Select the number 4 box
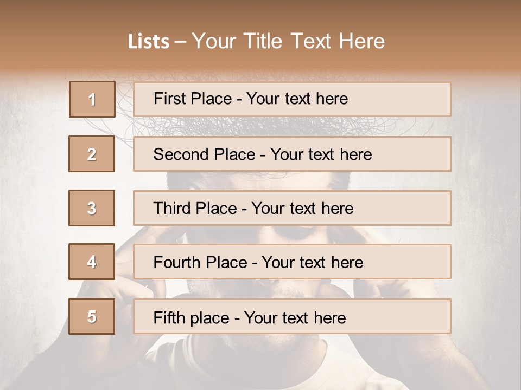The image size is (521, 390). [92, 262]
